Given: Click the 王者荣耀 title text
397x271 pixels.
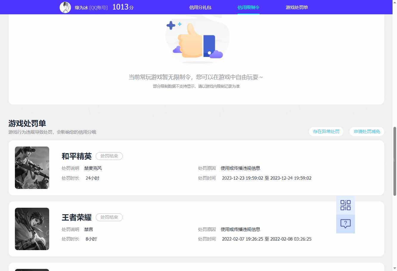Looking at the screenshot, I should click(77, 218).
